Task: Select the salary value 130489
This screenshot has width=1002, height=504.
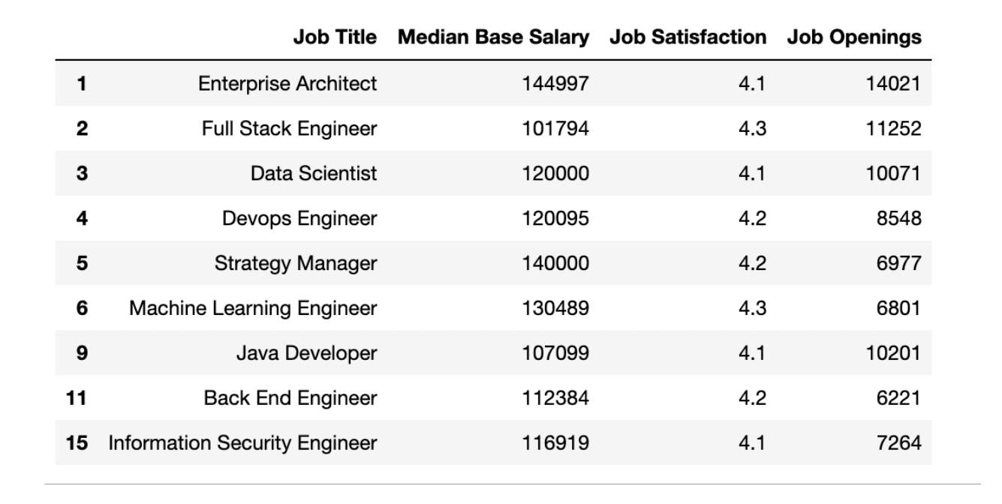Action: pyautogui.click(x=555, y=308)
